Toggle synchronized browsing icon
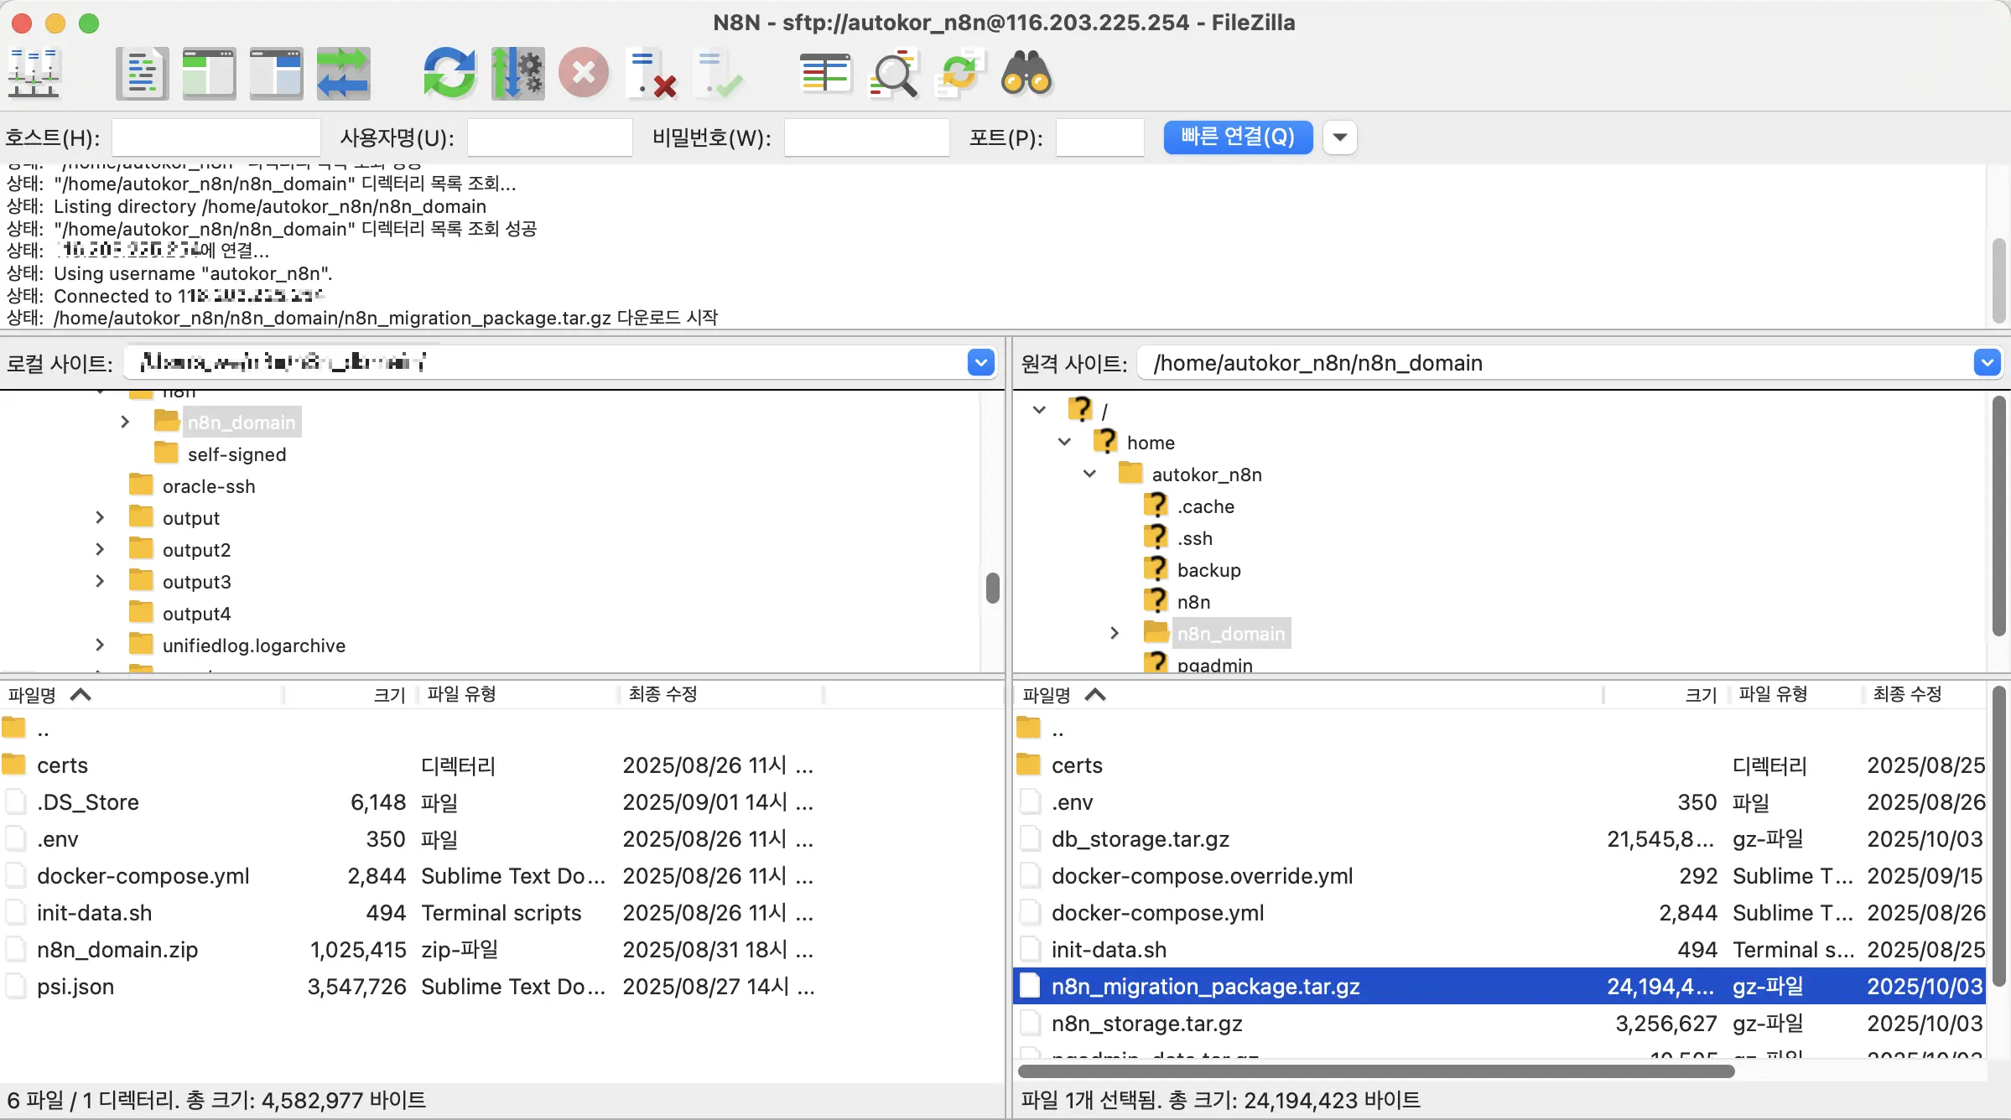Viewport: 2011px width, 1120px height. pos(959,74)
